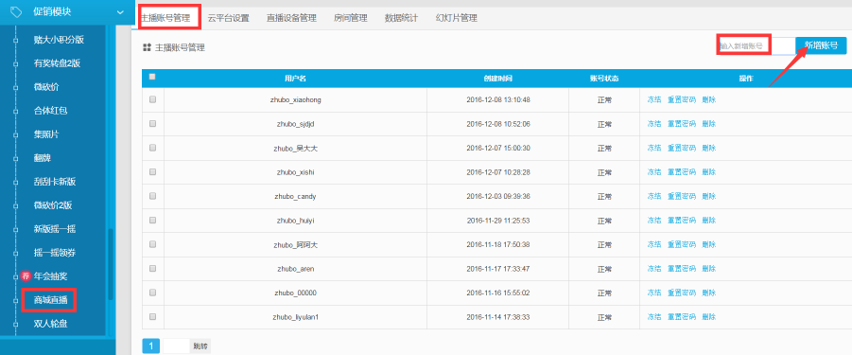
Task: Click the tag icon beside 促销模块
Action: coord(16,11)
